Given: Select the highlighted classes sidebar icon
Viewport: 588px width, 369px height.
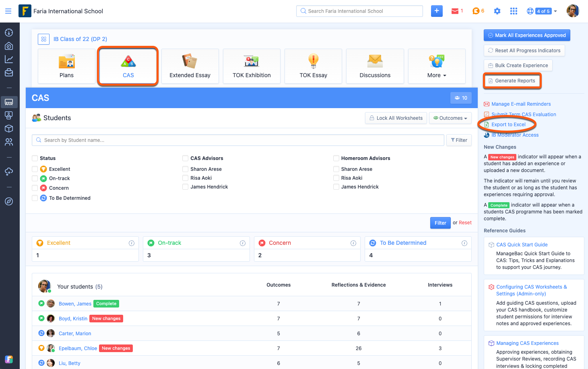Looking at the screenshot, I should [9, 102].
